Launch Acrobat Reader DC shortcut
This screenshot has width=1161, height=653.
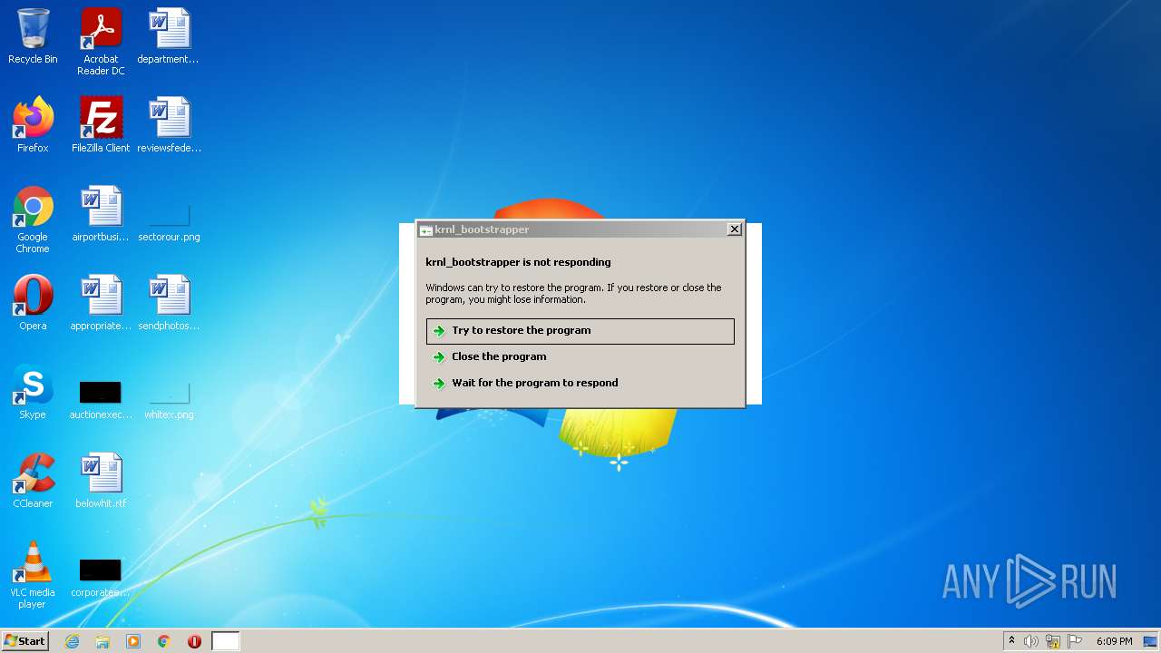coord(101,42)
